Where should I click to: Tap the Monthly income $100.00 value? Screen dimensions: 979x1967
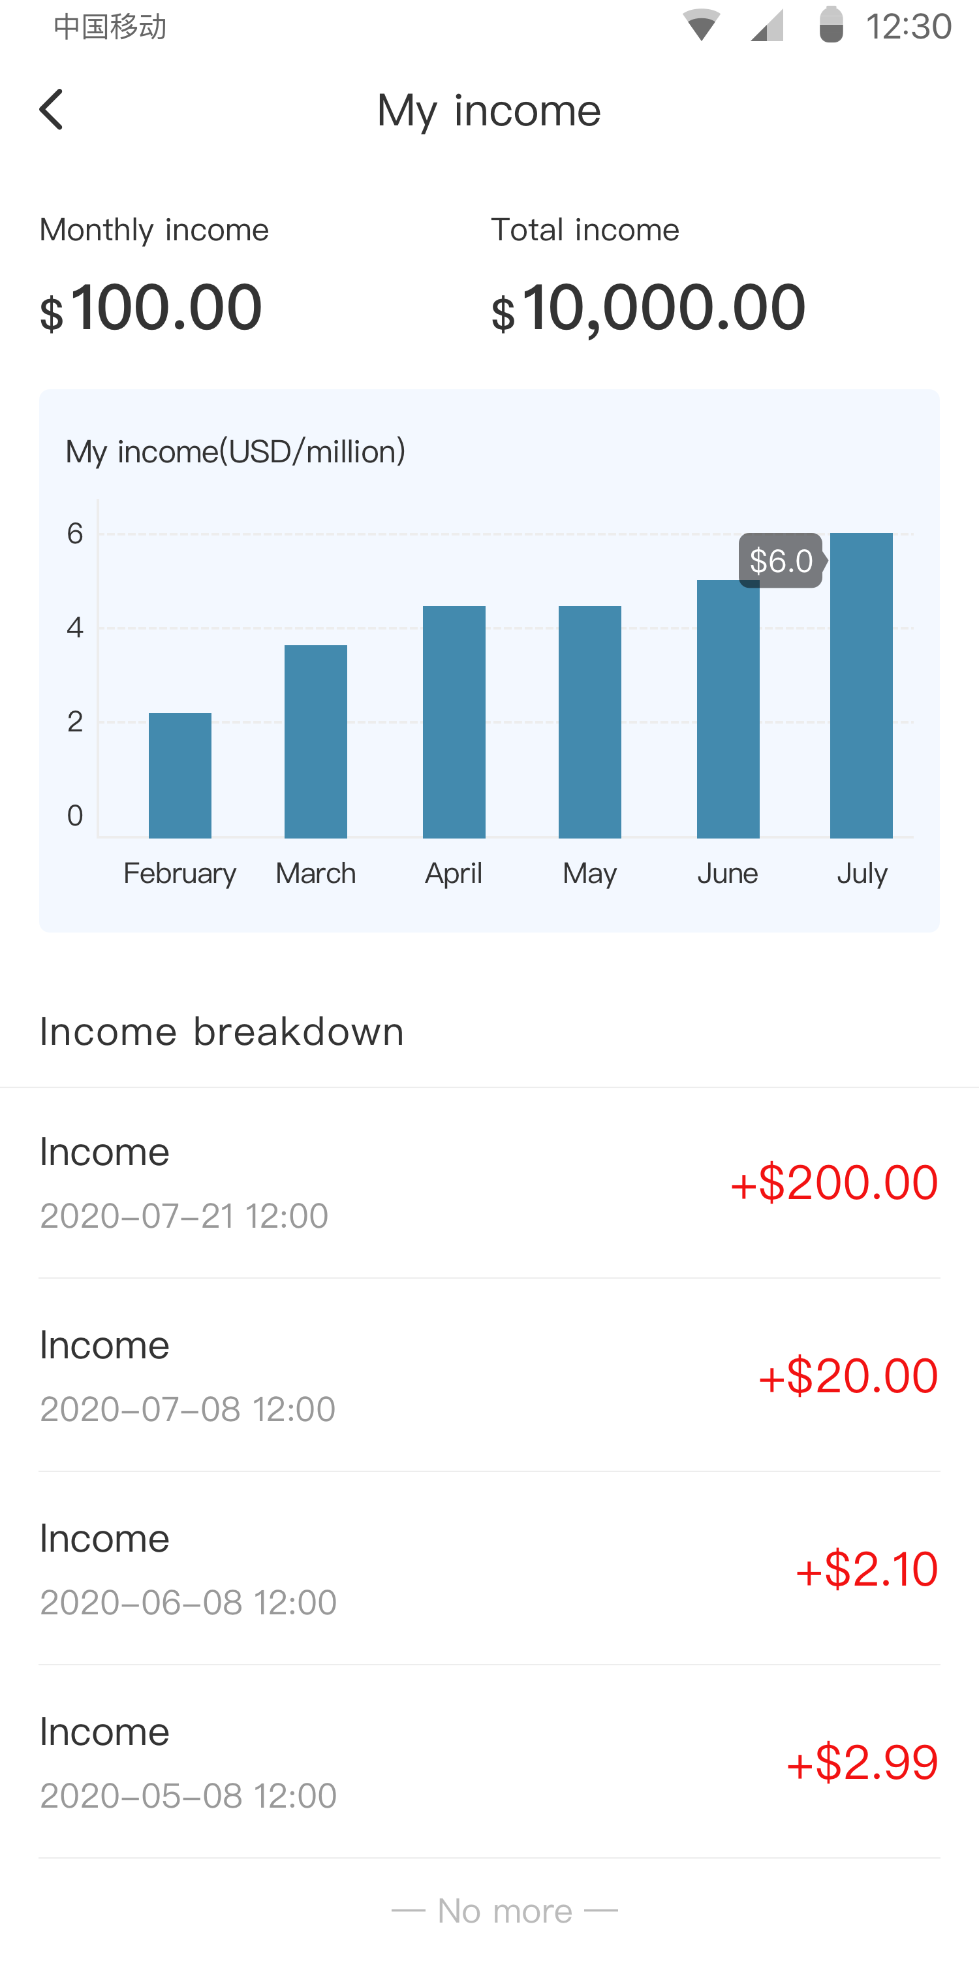click(151, 308)
